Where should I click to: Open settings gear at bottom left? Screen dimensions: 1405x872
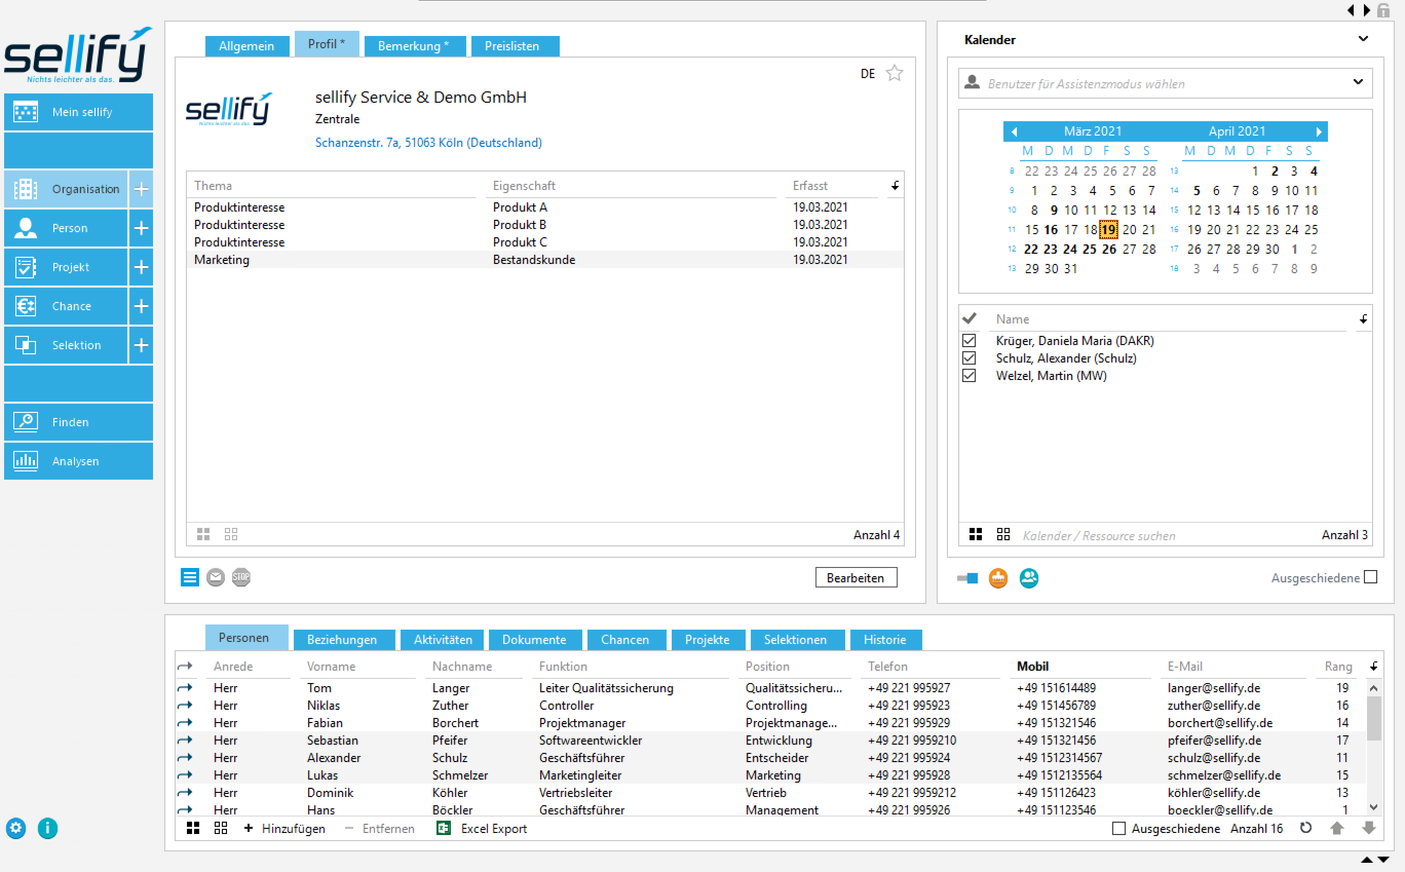(x=16, y=828)
